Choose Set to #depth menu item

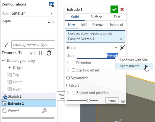134,66
